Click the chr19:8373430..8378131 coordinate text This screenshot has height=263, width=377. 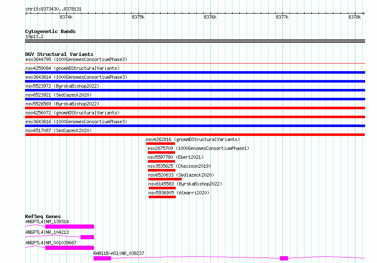pyautogui.click(x=53, y=9)
